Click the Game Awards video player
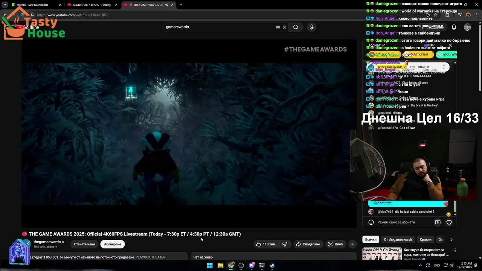 [x=189, y=134]
